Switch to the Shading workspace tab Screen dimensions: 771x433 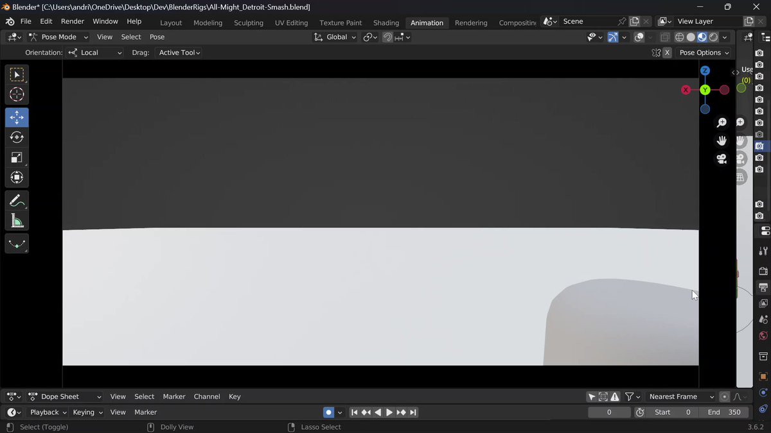386,22
